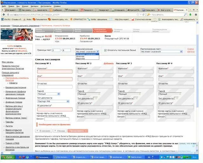Click the advertisement banner with woman
Screen dimensions: 203x163
(16, 34)
